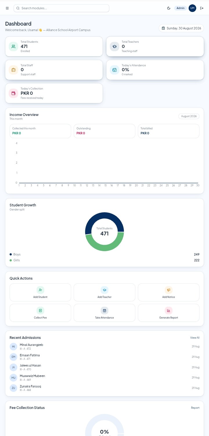Click the Fee Collection 0% donut
The image size is (209, 436).
105,425
